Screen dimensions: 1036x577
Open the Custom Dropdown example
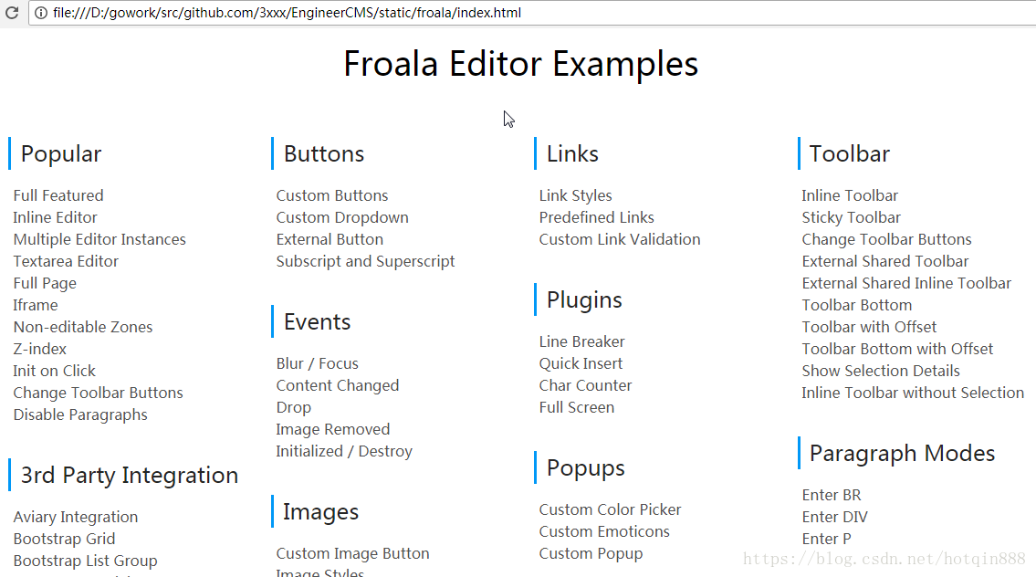click(342, 217)
